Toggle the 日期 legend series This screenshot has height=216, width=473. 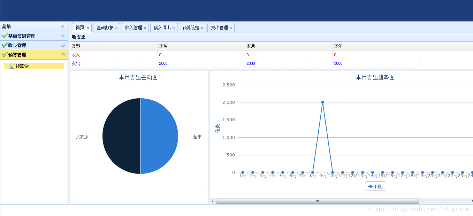(x=375, y=186)
